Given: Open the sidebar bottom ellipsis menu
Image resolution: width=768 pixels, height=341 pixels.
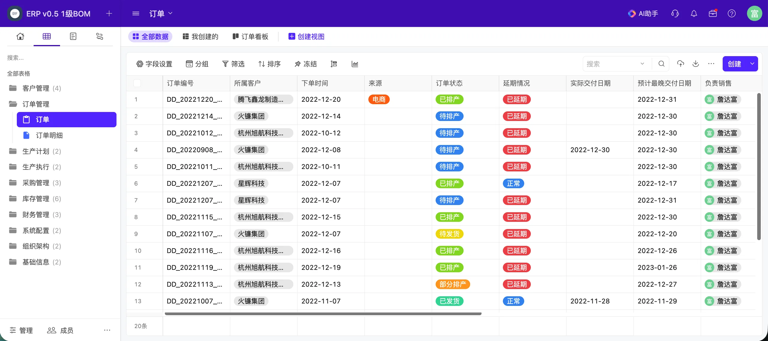Looking at the screenshot, I should (x=107, y=330).
